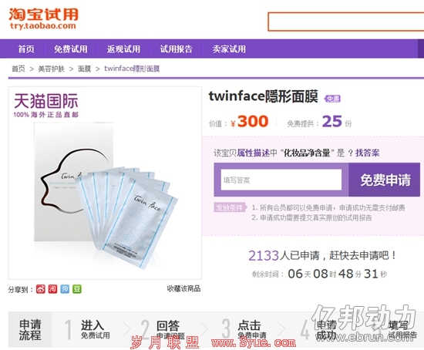Click the 免费申请 button
Image resolution: width=424 pixels, height=350 pixels.
coord(384,180)
